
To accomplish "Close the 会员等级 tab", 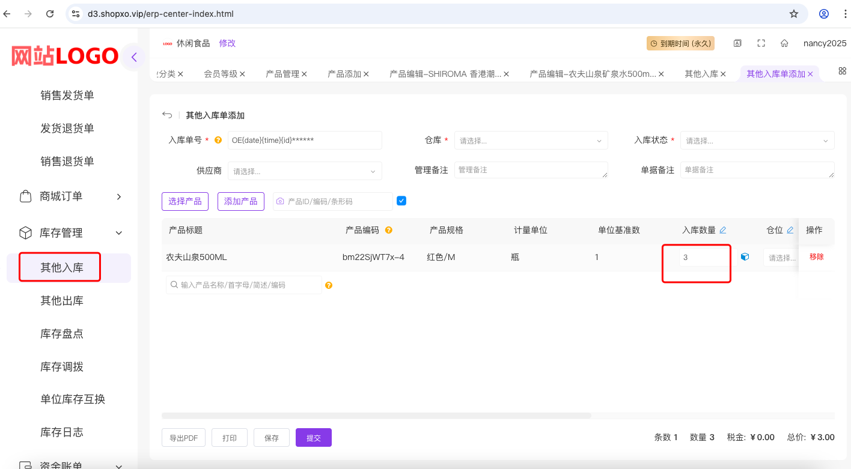I will click(242, 74).
